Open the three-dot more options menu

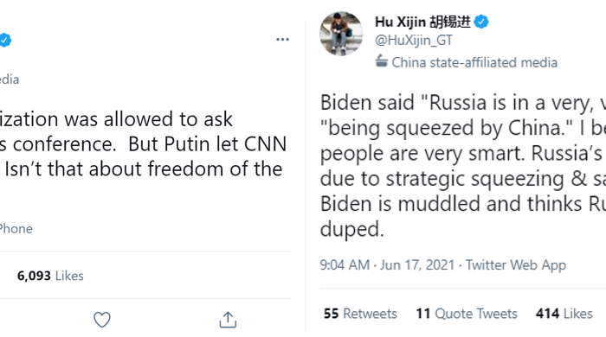coord(282,40)
